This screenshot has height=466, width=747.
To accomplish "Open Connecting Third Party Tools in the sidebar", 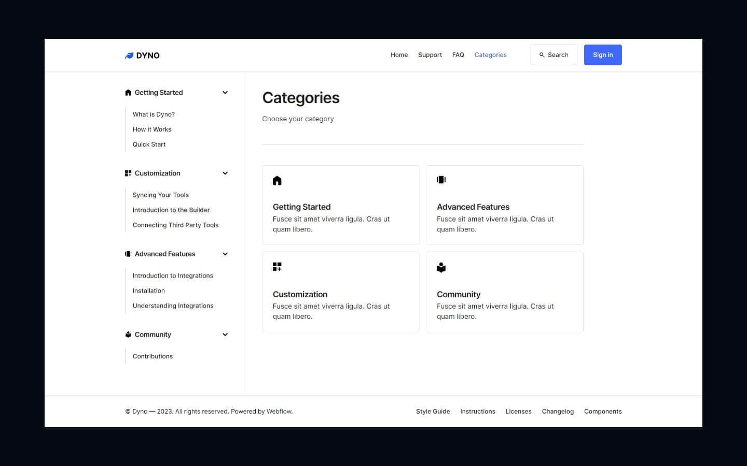I will coord(175,225).
